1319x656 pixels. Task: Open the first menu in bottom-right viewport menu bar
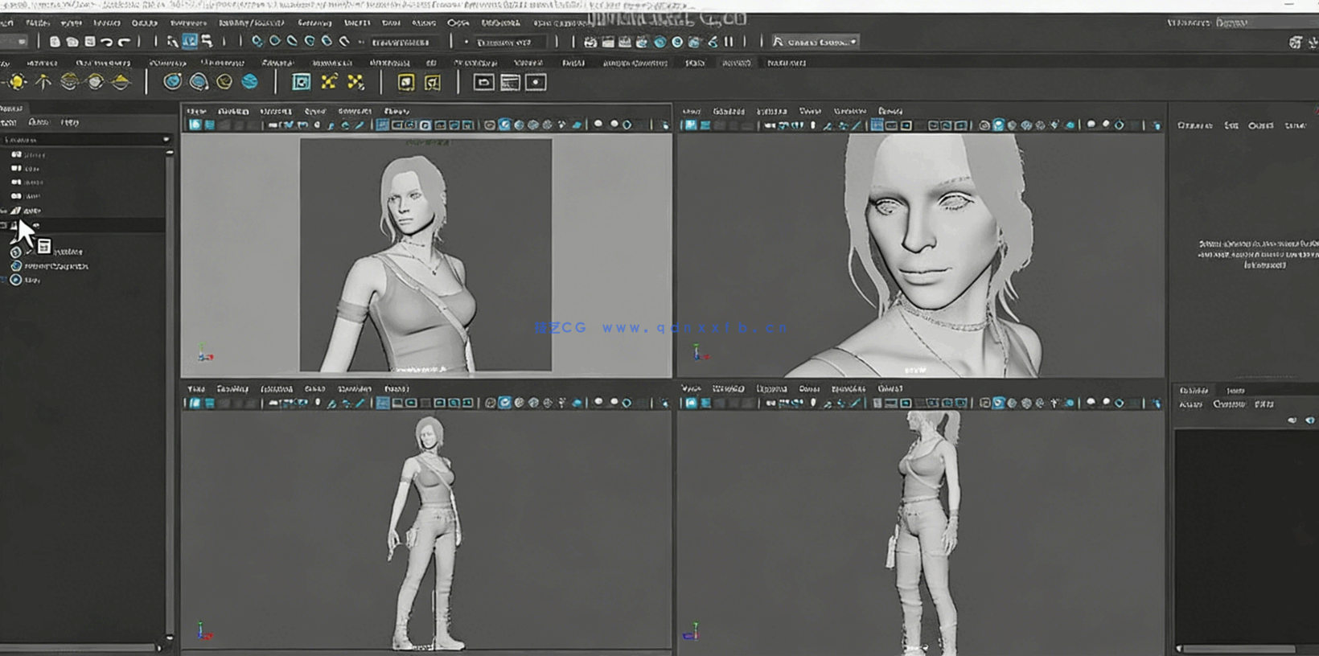pos(691,388)
